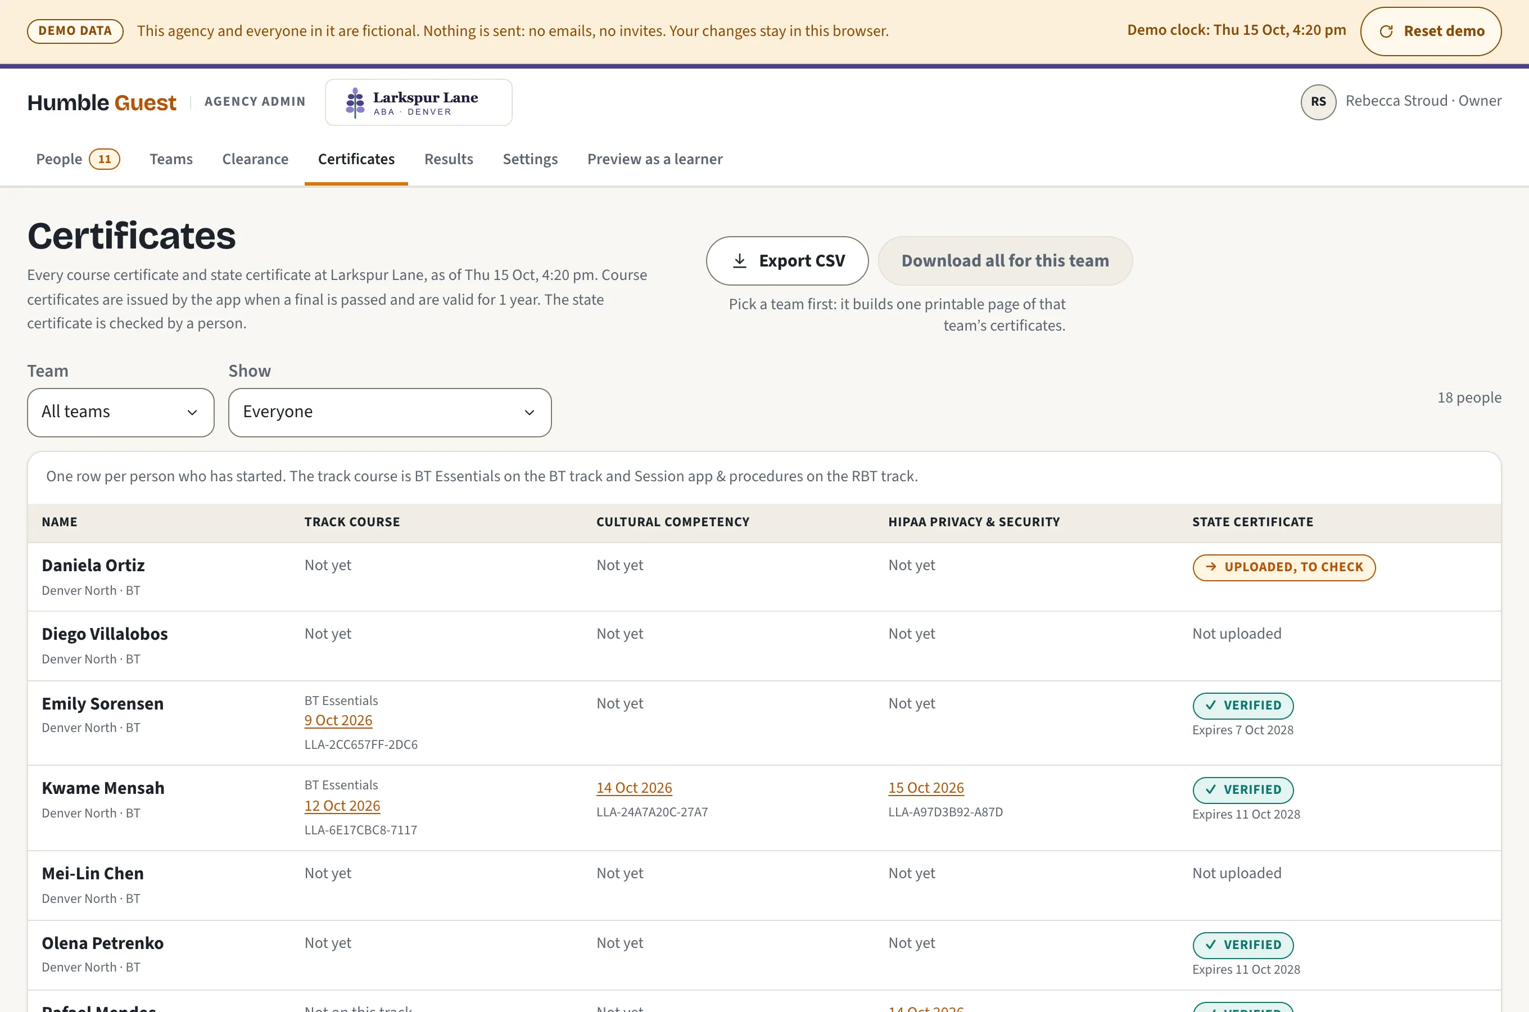The image size is (1529, 1012).
Task: Click the DEMO DATA badge
Action: point(75,31)
